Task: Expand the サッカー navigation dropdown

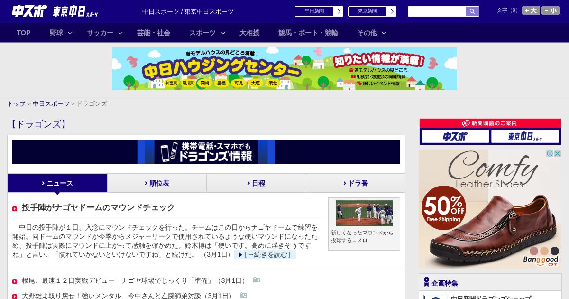Action: pos(105,33)
